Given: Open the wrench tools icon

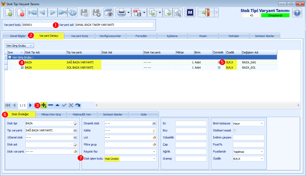Looking at the screenshot, I should (x=178, y=13).
